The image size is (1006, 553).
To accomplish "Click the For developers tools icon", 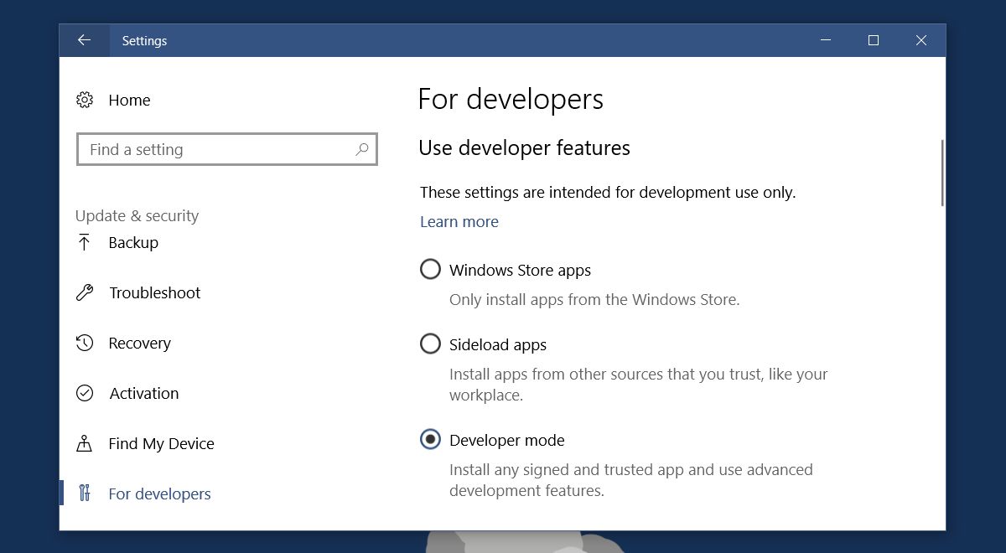I will [x=85, y=494].
